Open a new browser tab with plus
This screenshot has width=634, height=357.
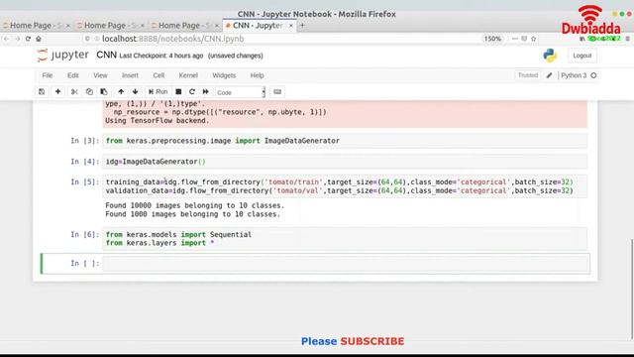coord(302,25)
